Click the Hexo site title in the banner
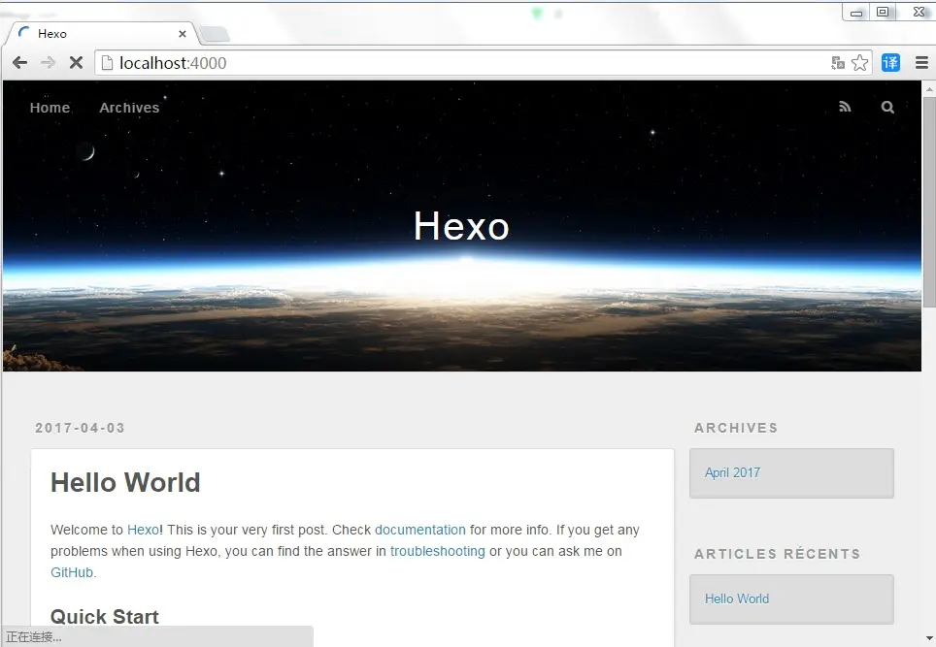The image size is (936, 647). (x=461, y=226)
